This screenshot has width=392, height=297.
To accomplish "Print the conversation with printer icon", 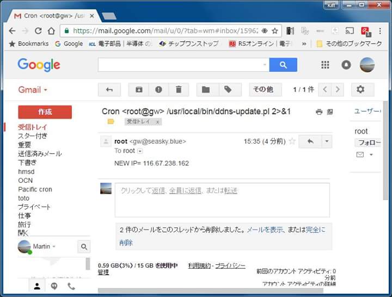I will [319, 112].
